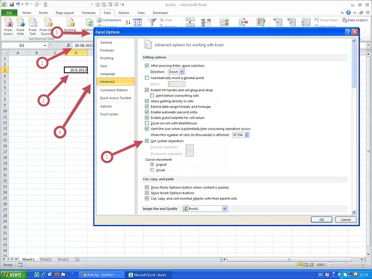Screen dimensions: 372x279
Task: Select the Proofing options category
Action: point(116,58)
